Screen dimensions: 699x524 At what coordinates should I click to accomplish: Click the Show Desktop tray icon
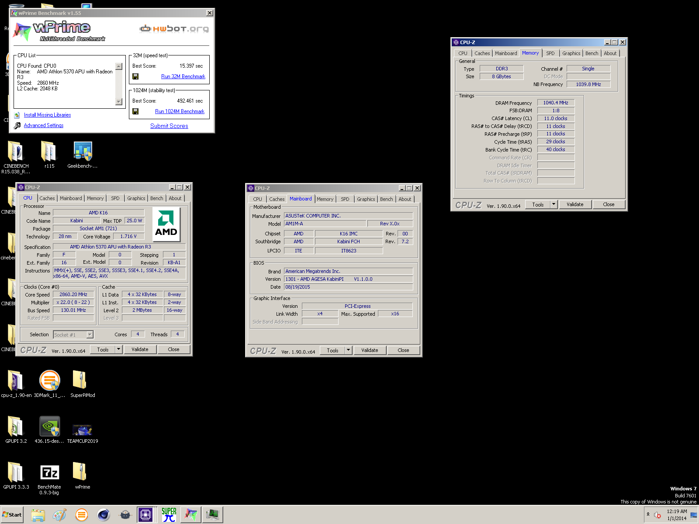pyautogui.click(x=694, y=515)
